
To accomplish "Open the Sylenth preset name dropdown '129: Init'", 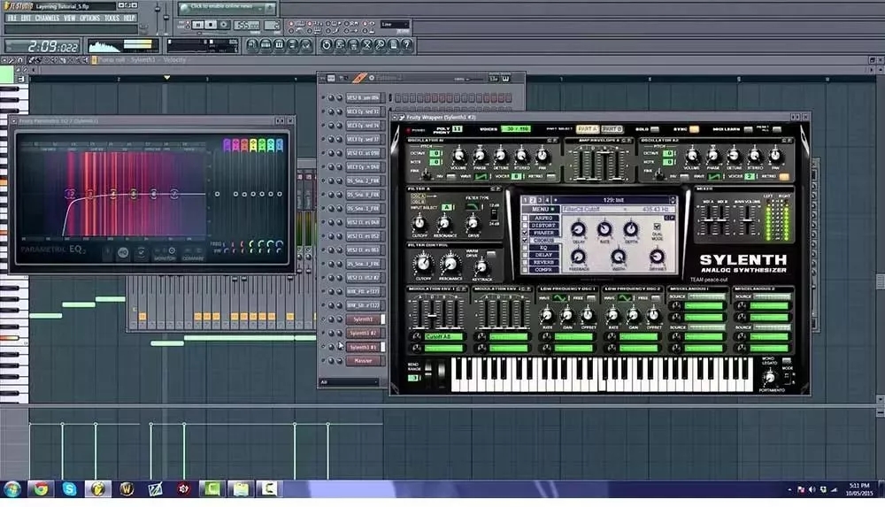I will tap(615, 199).
